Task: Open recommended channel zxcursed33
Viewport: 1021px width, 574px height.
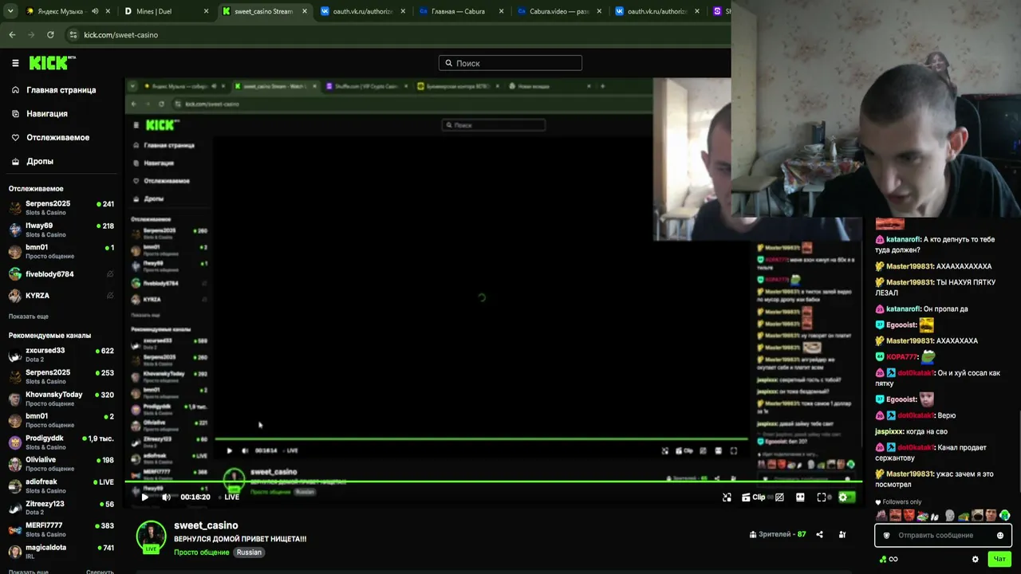Action: [x=61, y=355]
